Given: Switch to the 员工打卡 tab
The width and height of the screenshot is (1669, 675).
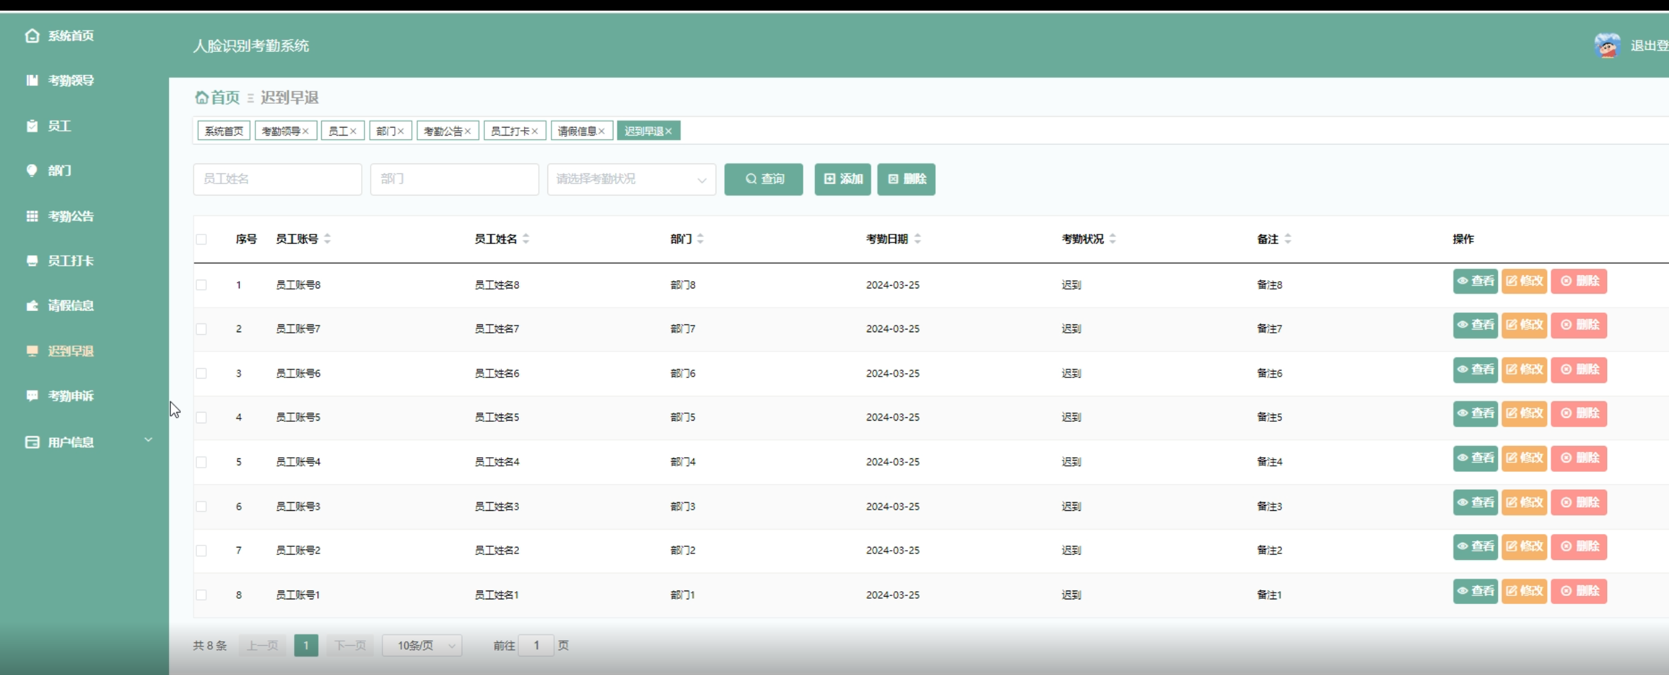Looking at the screenshot, I should (510, 132).
